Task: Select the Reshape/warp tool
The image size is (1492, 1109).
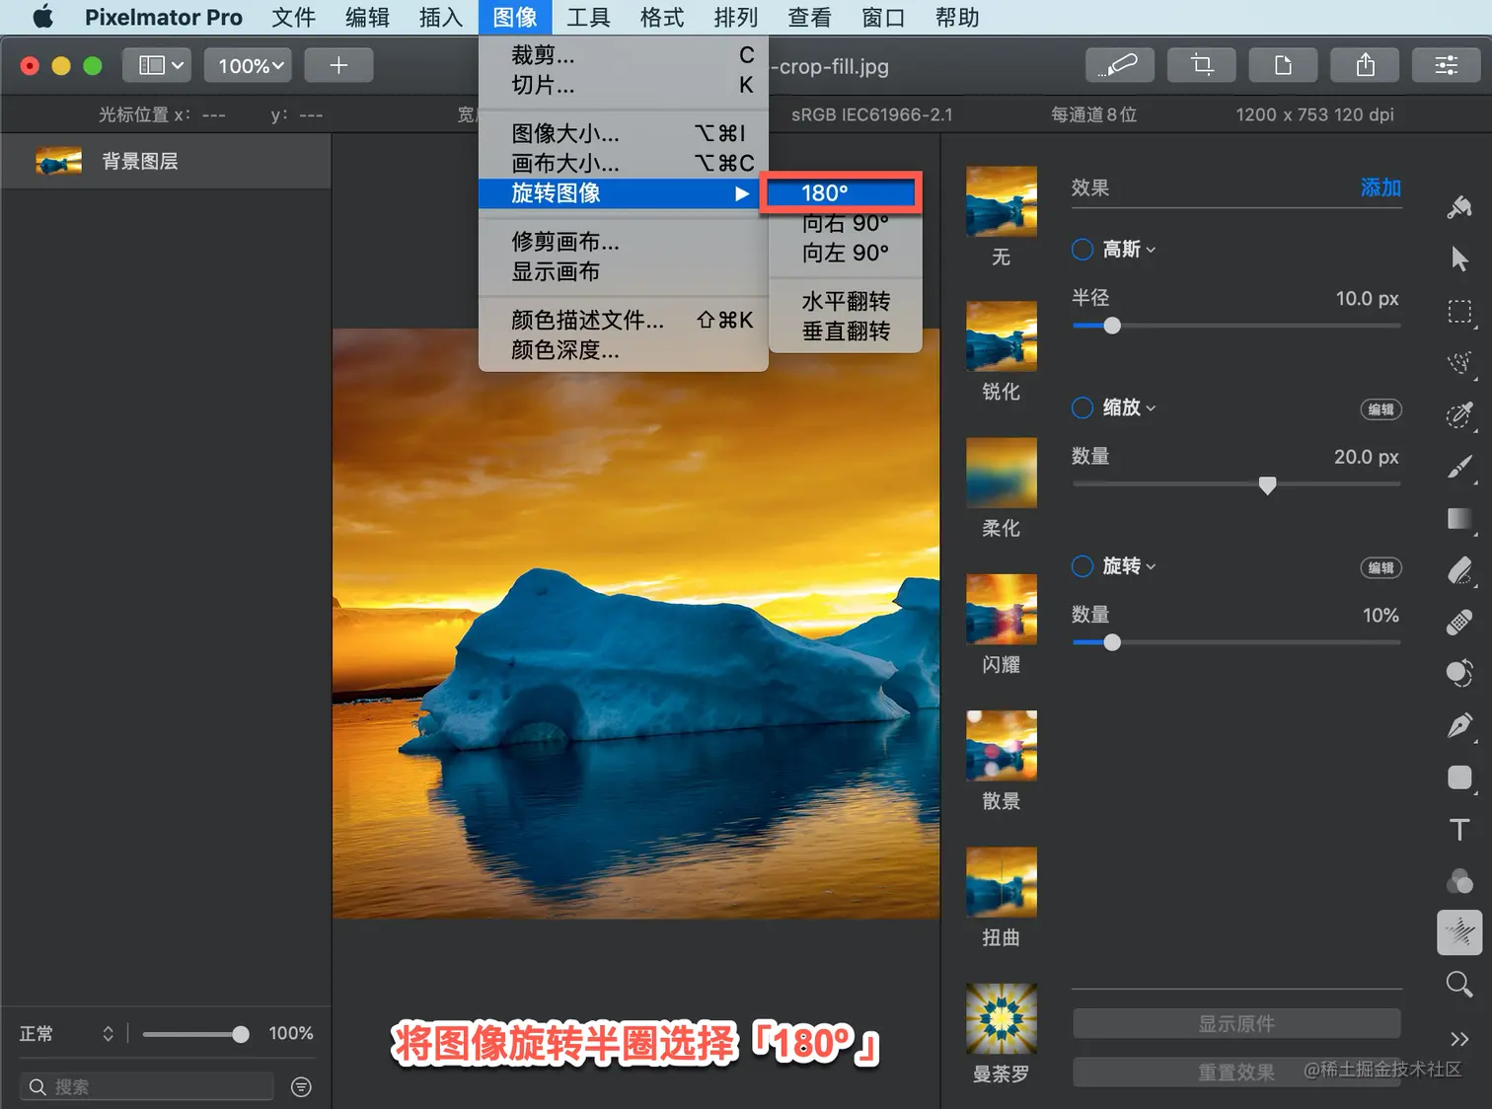Action: 1459,674
